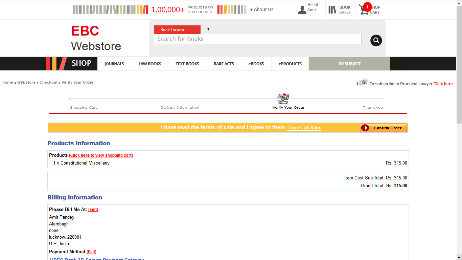Click the Amit Pandey billing name
The height and width of the screenshot is (260, 462).
[62, 217]
